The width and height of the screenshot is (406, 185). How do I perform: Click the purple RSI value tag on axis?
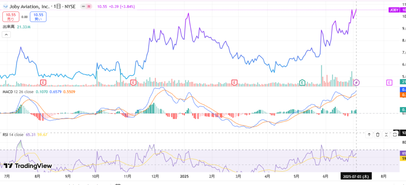[403, 153]
